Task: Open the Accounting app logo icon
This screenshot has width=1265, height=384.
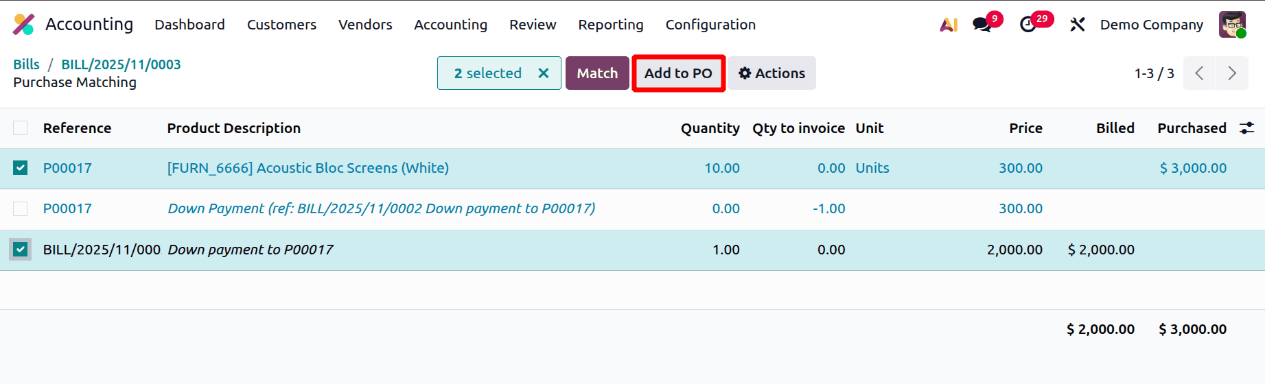Action: 24,25
